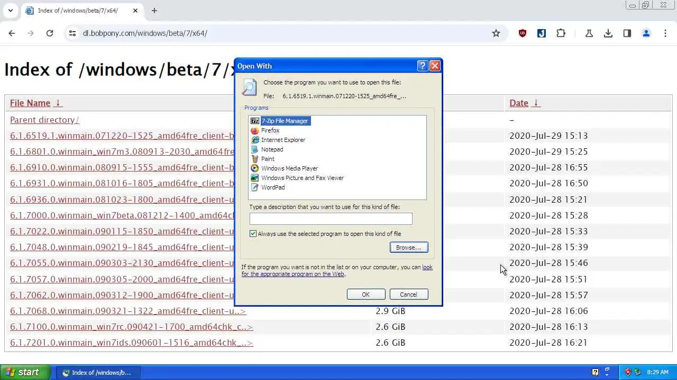Close the Open With dialog with X

435,66
